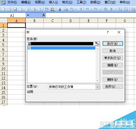Open Print Preview from the toolbar

(x=40, y=9)
